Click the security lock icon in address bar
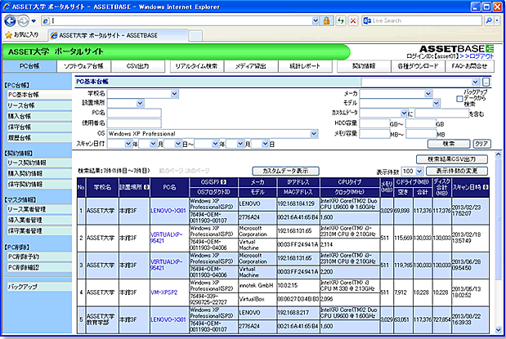The width and height of the screenshot is (506, 339). pyautogui.click(x=327, y=20)
